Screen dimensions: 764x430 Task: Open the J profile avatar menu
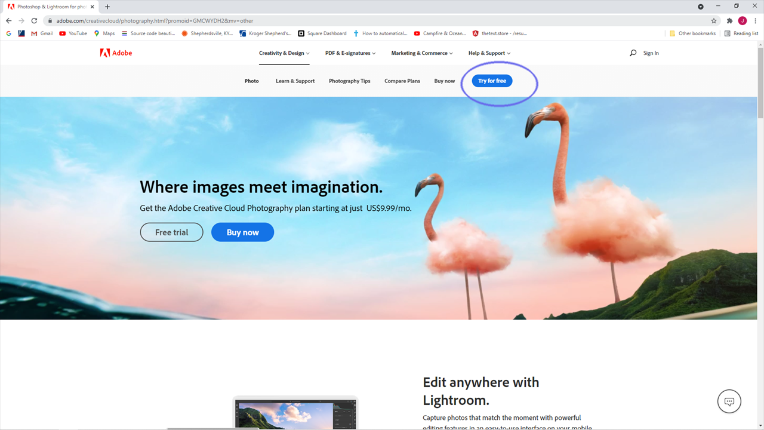pos(743,20)
